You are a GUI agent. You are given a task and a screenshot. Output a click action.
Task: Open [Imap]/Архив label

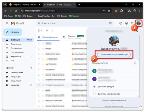pyautogui.click(x=17, y=72)
